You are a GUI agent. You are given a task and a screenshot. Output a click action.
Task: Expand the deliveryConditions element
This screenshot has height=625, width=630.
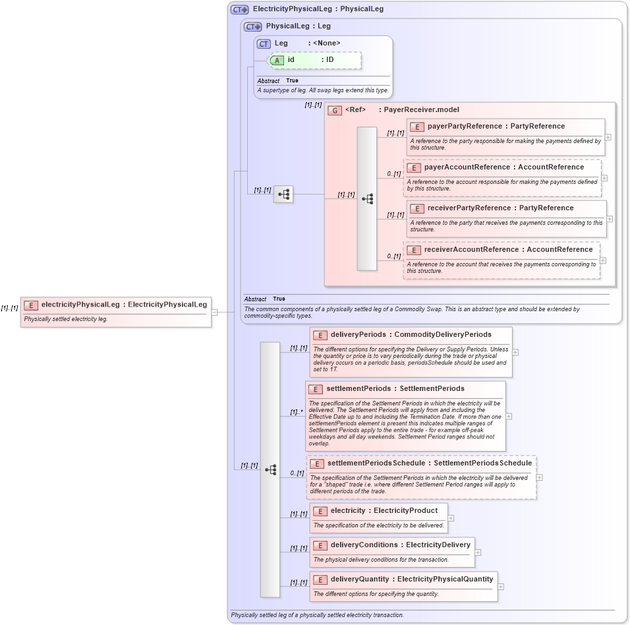(x=478, y=552)
